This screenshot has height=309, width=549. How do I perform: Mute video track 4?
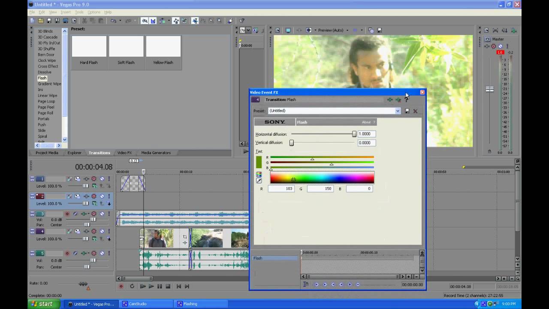tap(102, 231)
